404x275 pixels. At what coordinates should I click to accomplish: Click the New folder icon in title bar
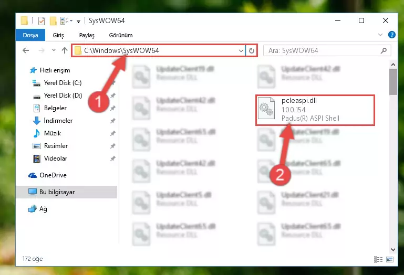tap(53, 20)
